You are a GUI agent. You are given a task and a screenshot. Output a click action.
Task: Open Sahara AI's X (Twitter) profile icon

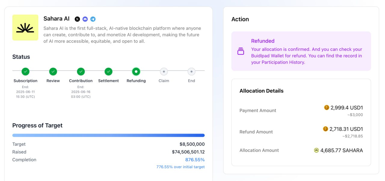(77, 19)
